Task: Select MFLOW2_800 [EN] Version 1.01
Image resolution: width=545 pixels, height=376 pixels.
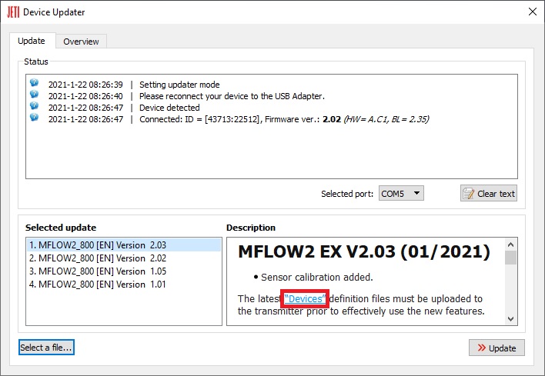Action: [124, 284]
